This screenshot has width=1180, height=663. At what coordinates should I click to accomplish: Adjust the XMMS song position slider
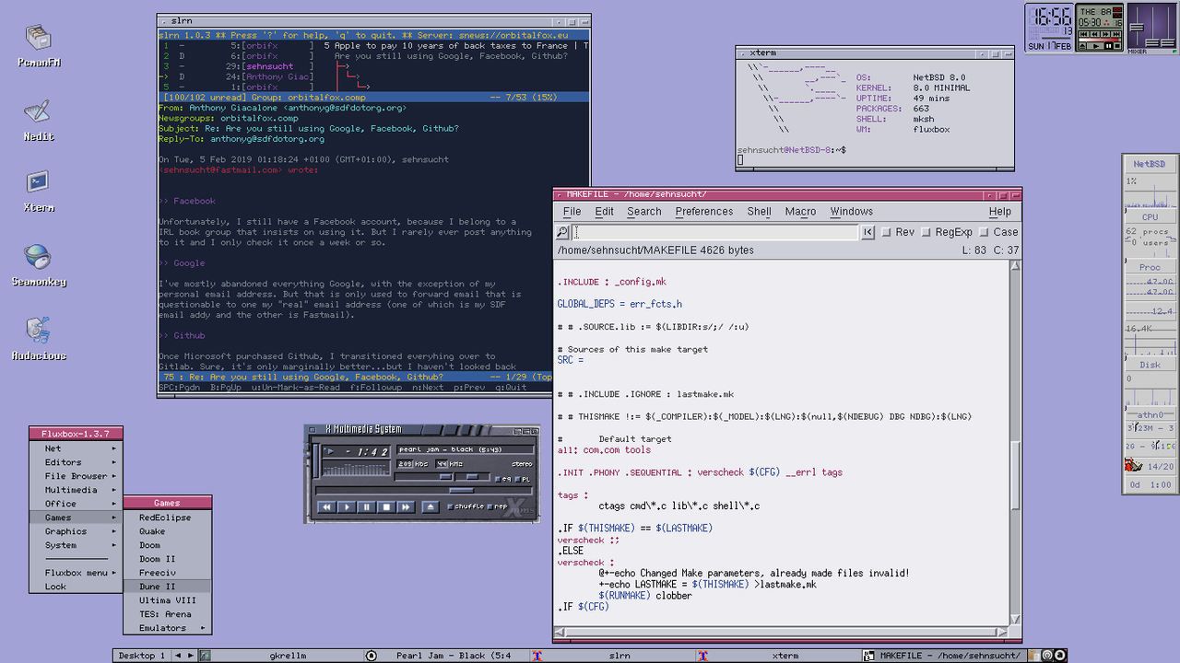click(423, 490)
